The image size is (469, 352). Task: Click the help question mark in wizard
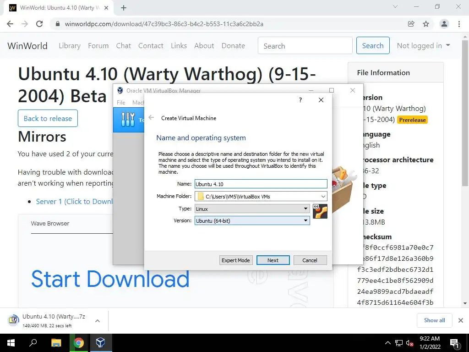click(300, 100)
